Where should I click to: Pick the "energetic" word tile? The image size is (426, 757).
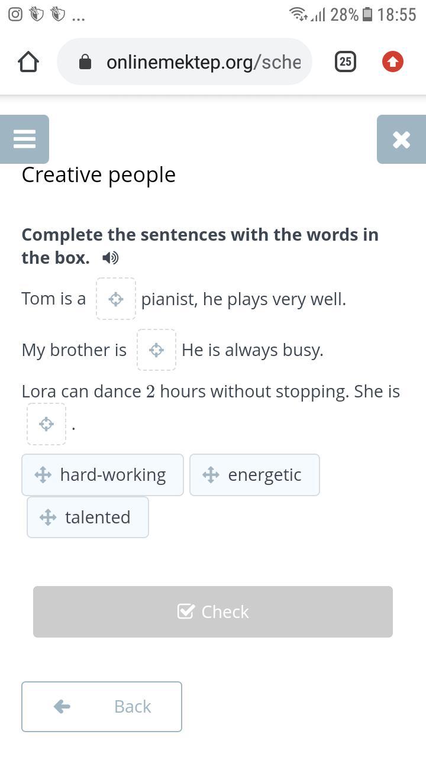pos(254,475)
